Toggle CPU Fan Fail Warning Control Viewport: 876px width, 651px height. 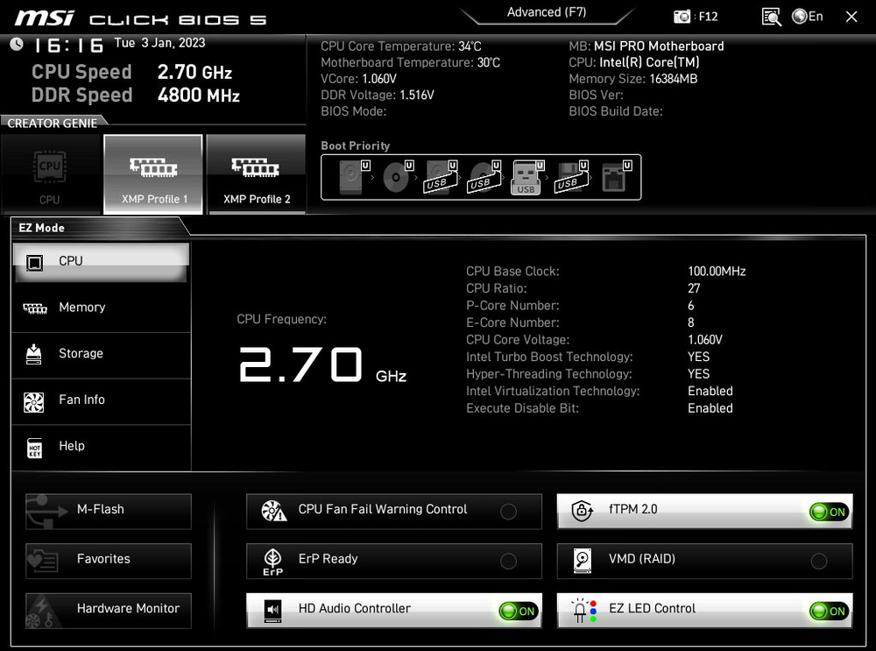click(394, 511)
